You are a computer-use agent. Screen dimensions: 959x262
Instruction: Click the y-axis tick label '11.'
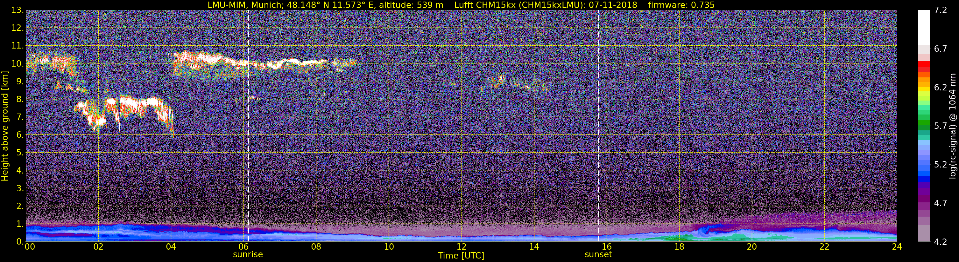click(18, 46)
